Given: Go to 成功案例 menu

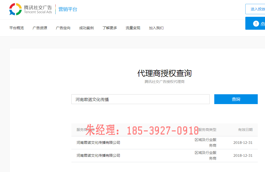Looking at the screenshot, I should click(86, 28).
